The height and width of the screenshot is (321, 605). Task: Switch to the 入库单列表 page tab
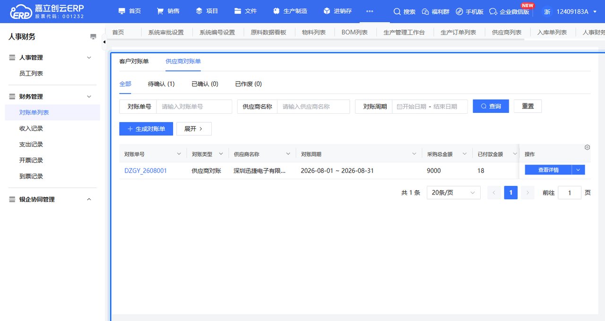point(552,33)
